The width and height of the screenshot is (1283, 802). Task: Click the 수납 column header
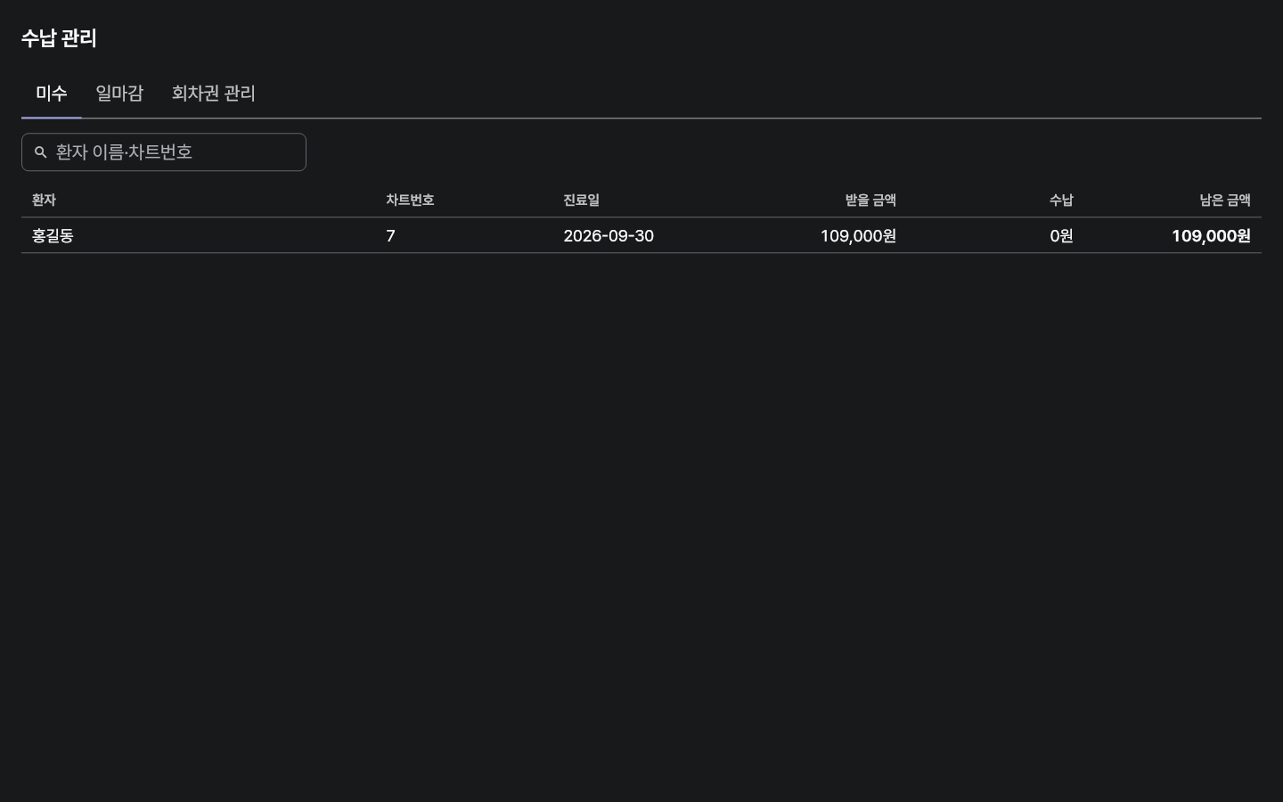(x=1061, y=200)
